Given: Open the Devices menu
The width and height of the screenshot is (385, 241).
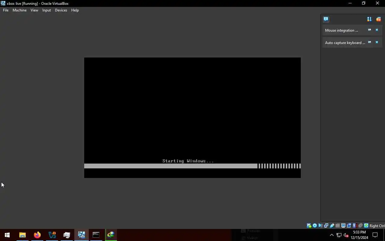Looking at the screenshot, I should click(61, 10).
